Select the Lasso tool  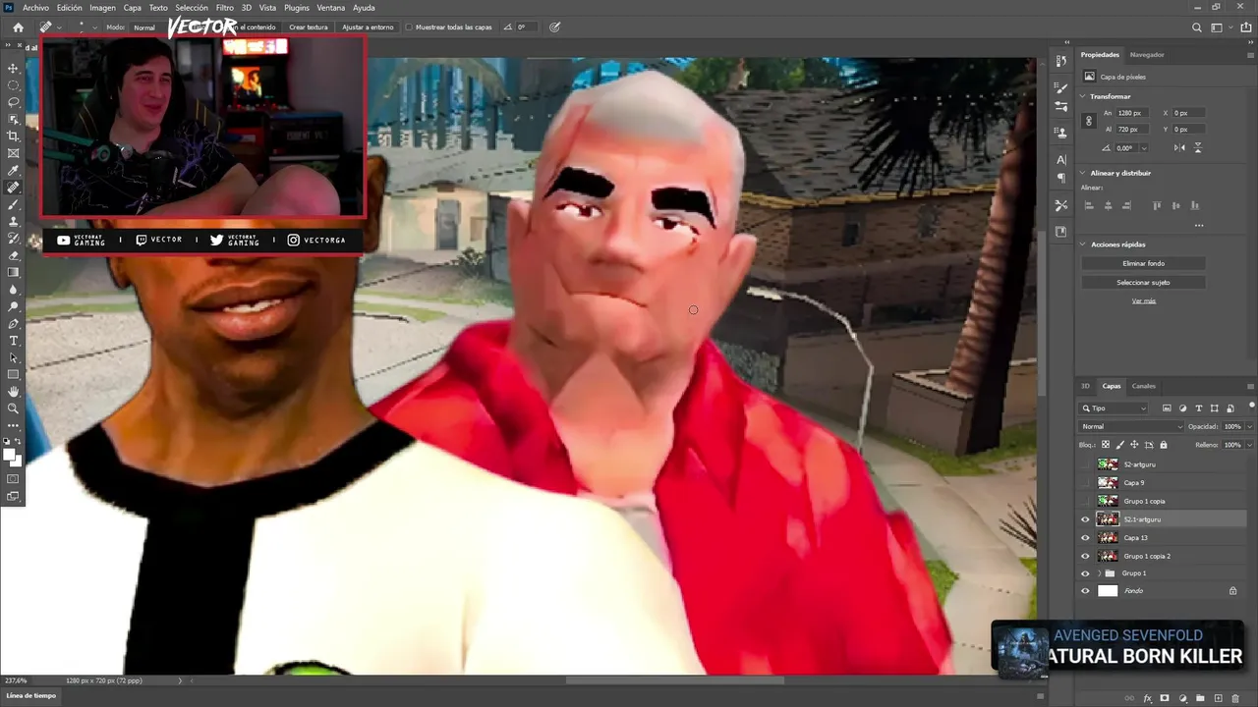pos(14,102)
